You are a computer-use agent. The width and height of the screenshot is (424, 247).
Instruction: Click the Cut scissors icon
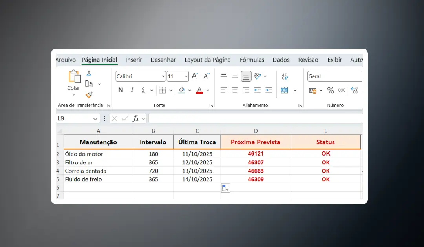click(89, 73)
